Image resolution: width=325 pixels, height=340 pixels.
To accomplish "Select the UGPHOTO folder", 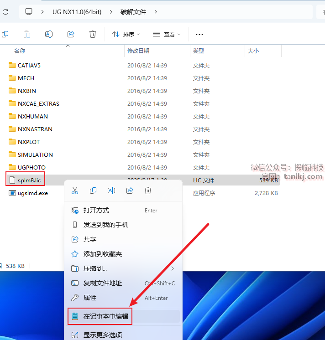I will (x=31, y=167).
